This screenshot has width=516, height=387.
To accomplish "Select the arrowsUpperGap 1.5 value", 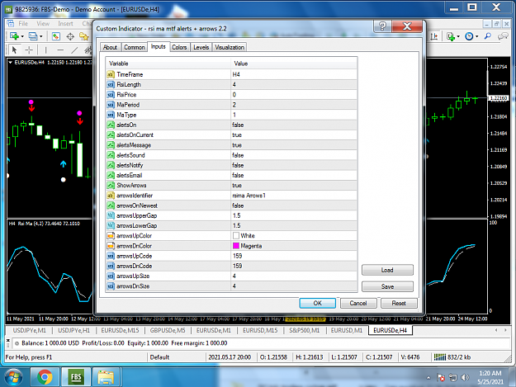I will tap(294, 215).
